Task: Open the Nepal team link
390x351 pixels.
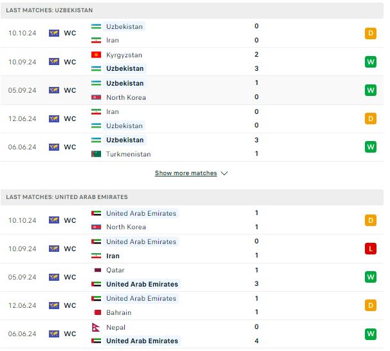Action: point(116,327)
